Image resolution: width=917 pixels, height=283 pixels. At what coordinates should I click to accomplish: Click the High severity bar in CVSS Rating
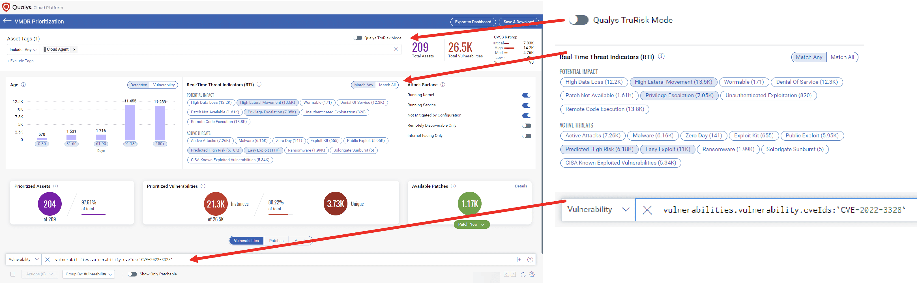click(509, 48)
